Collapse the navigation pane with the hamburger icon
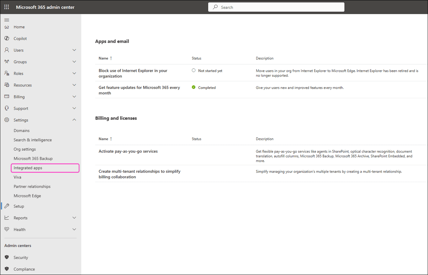This screenshot has height=275, width=428. tap(7, 20)
